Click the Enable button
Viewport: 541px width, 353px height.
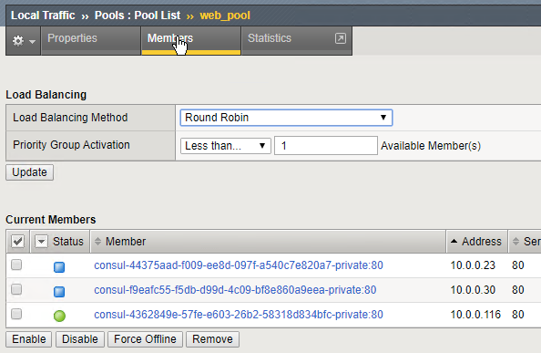click(29, 339)
